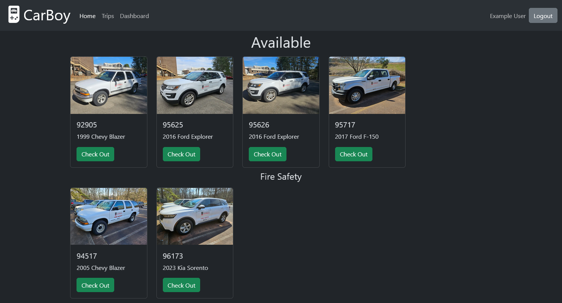Click the CarBoy brand name text
The image size is (562, 303).
coord(47,16)
